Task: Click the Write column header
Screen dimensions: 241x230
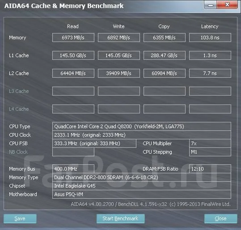Action: [x=118, y=26]
